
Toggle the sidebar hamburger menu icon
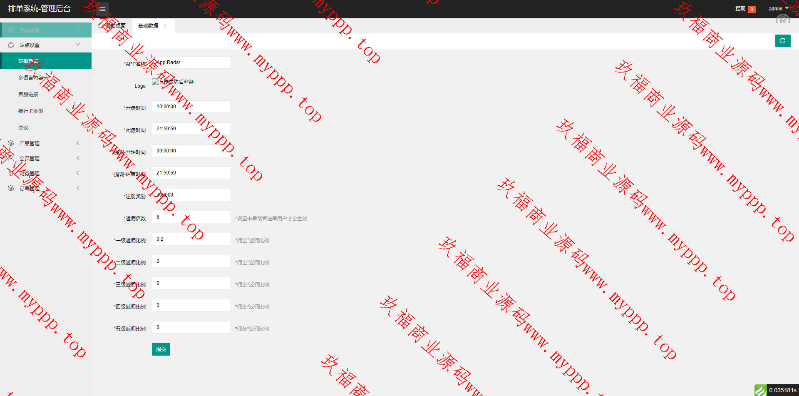point(102,9)
